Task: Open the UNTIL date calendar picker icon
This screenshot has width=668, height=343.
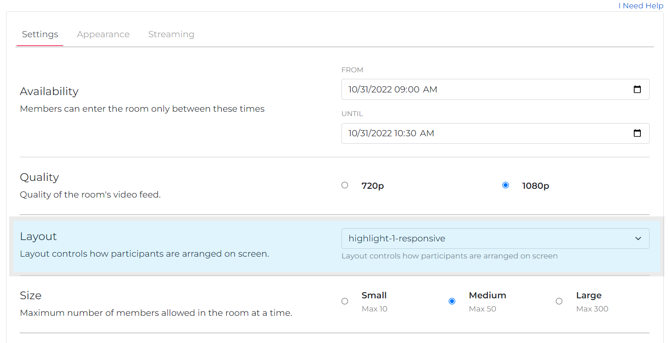Action: [x=637, y=133]
